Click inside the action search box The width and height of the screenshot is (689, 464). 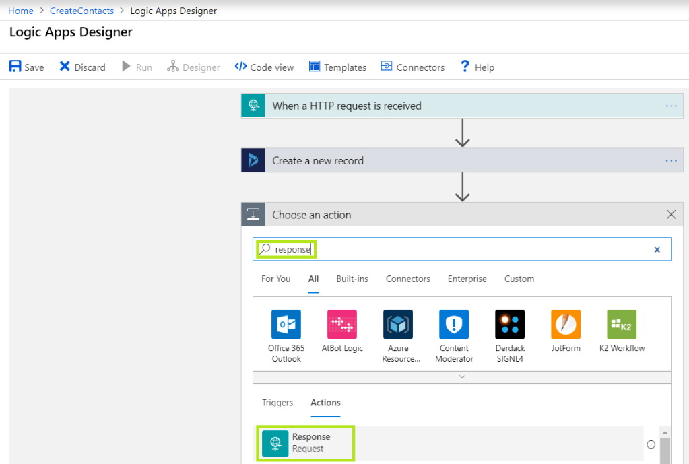pyautogui.click(x=404, y=249)
